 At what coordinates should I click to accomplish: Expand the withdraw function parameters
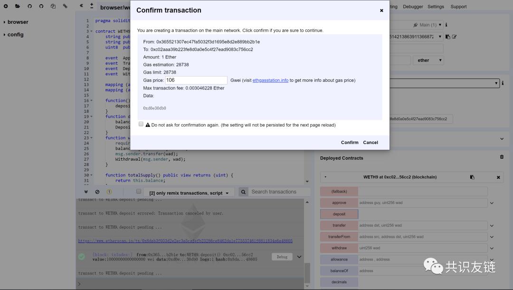point(492,248)
